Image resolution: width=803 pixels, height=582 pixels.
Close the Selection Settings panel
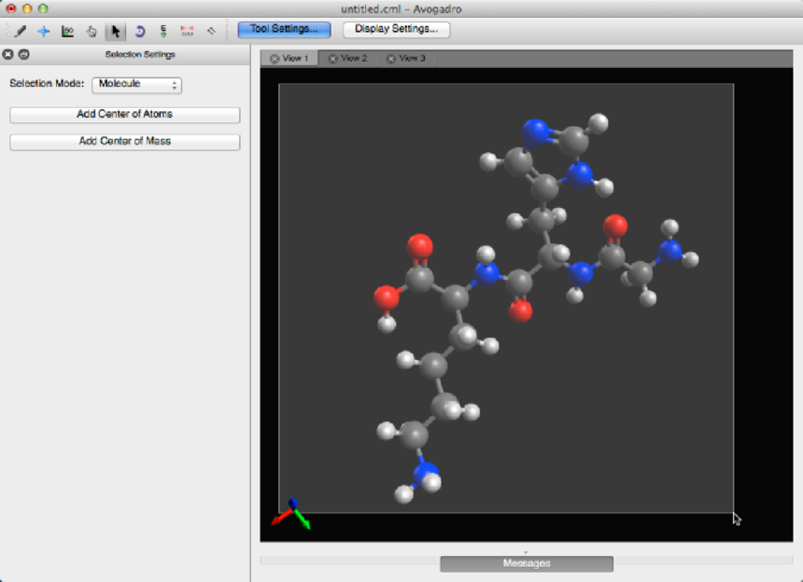click(x=8, y=55)
